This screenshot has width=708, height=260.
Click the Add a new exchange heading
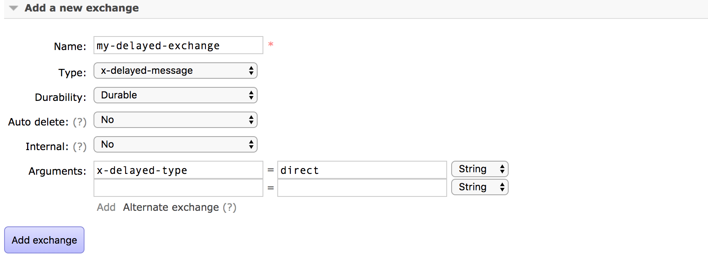(x=82, y=8)
